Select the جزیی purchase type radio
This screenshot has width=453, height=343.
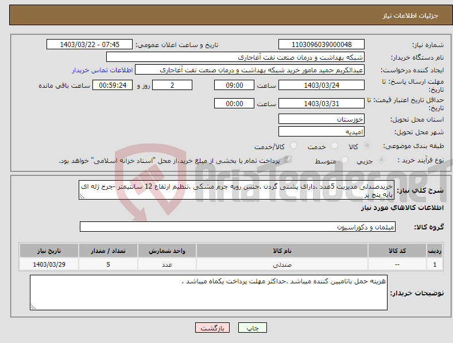click(381, 159)
